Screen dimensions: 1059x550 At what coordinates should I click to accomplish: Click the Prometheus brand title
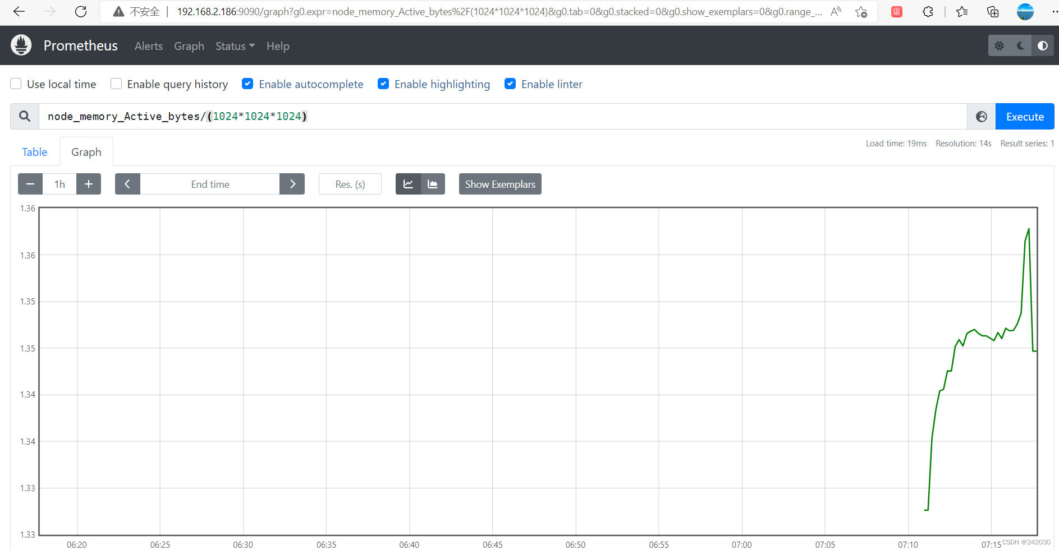(x=81, y=45)
